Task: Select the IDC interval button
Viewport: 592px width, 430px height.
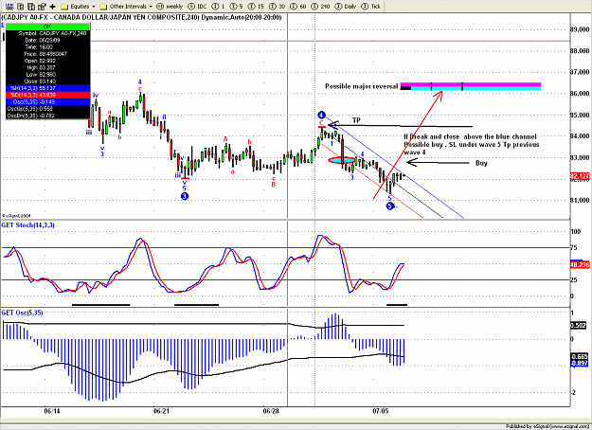Action: (x=198, y=7)
